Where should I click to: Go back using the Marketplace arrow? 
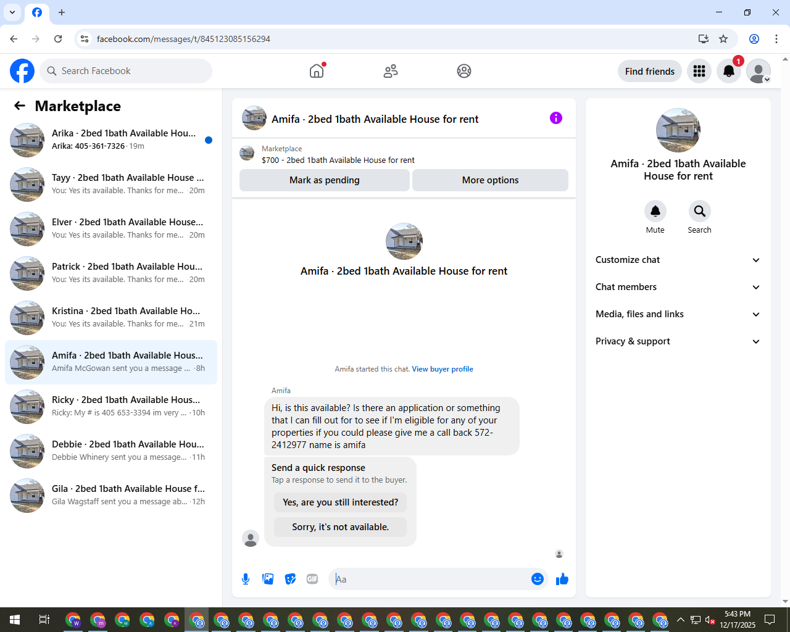coord(20,106)
